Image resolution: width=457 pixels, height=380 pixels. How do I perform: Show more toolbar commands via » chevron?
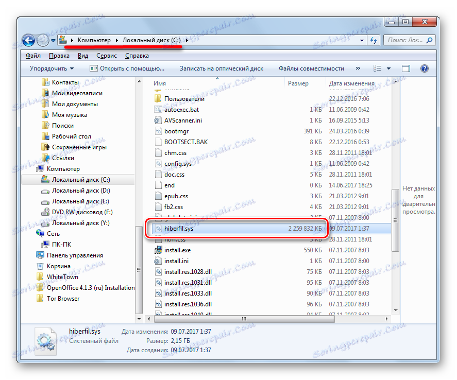coord(358,68)
